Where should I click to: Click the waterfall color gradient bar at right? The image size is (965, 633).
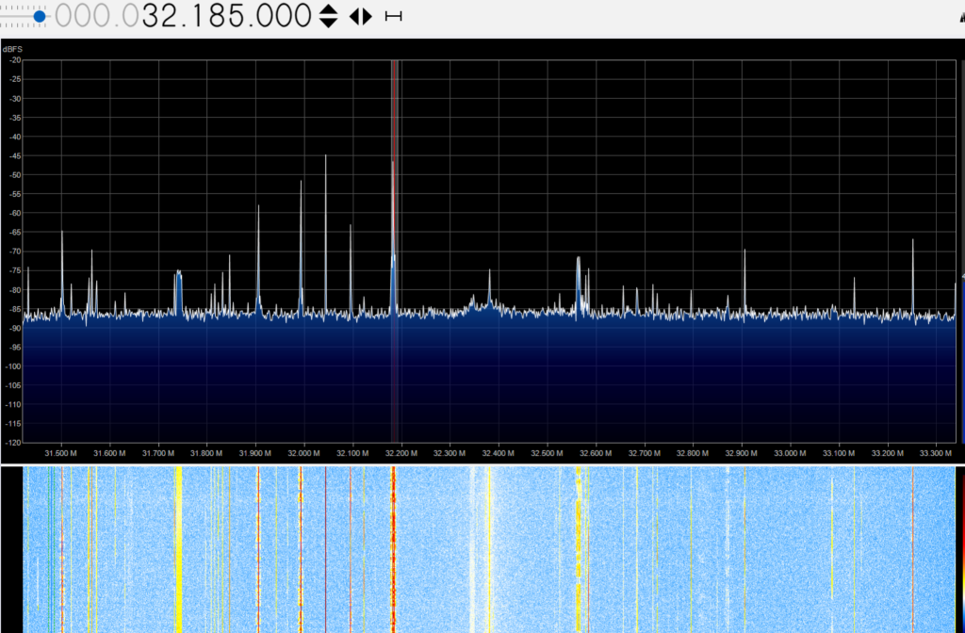click(960, 546)
